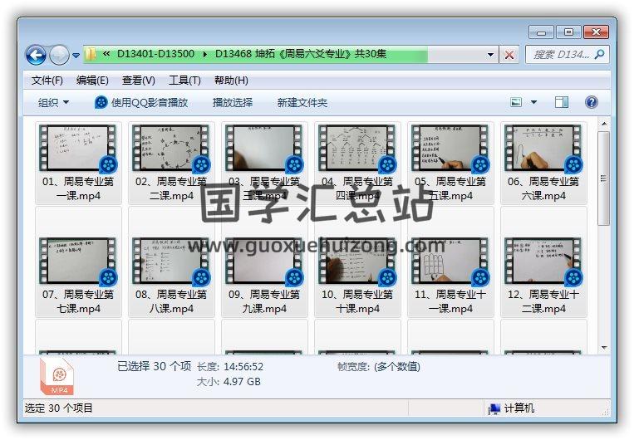The image size is (634, 440).
Task: Click the 大小: 4.97 GB detail
Action: tap(229, 381)
